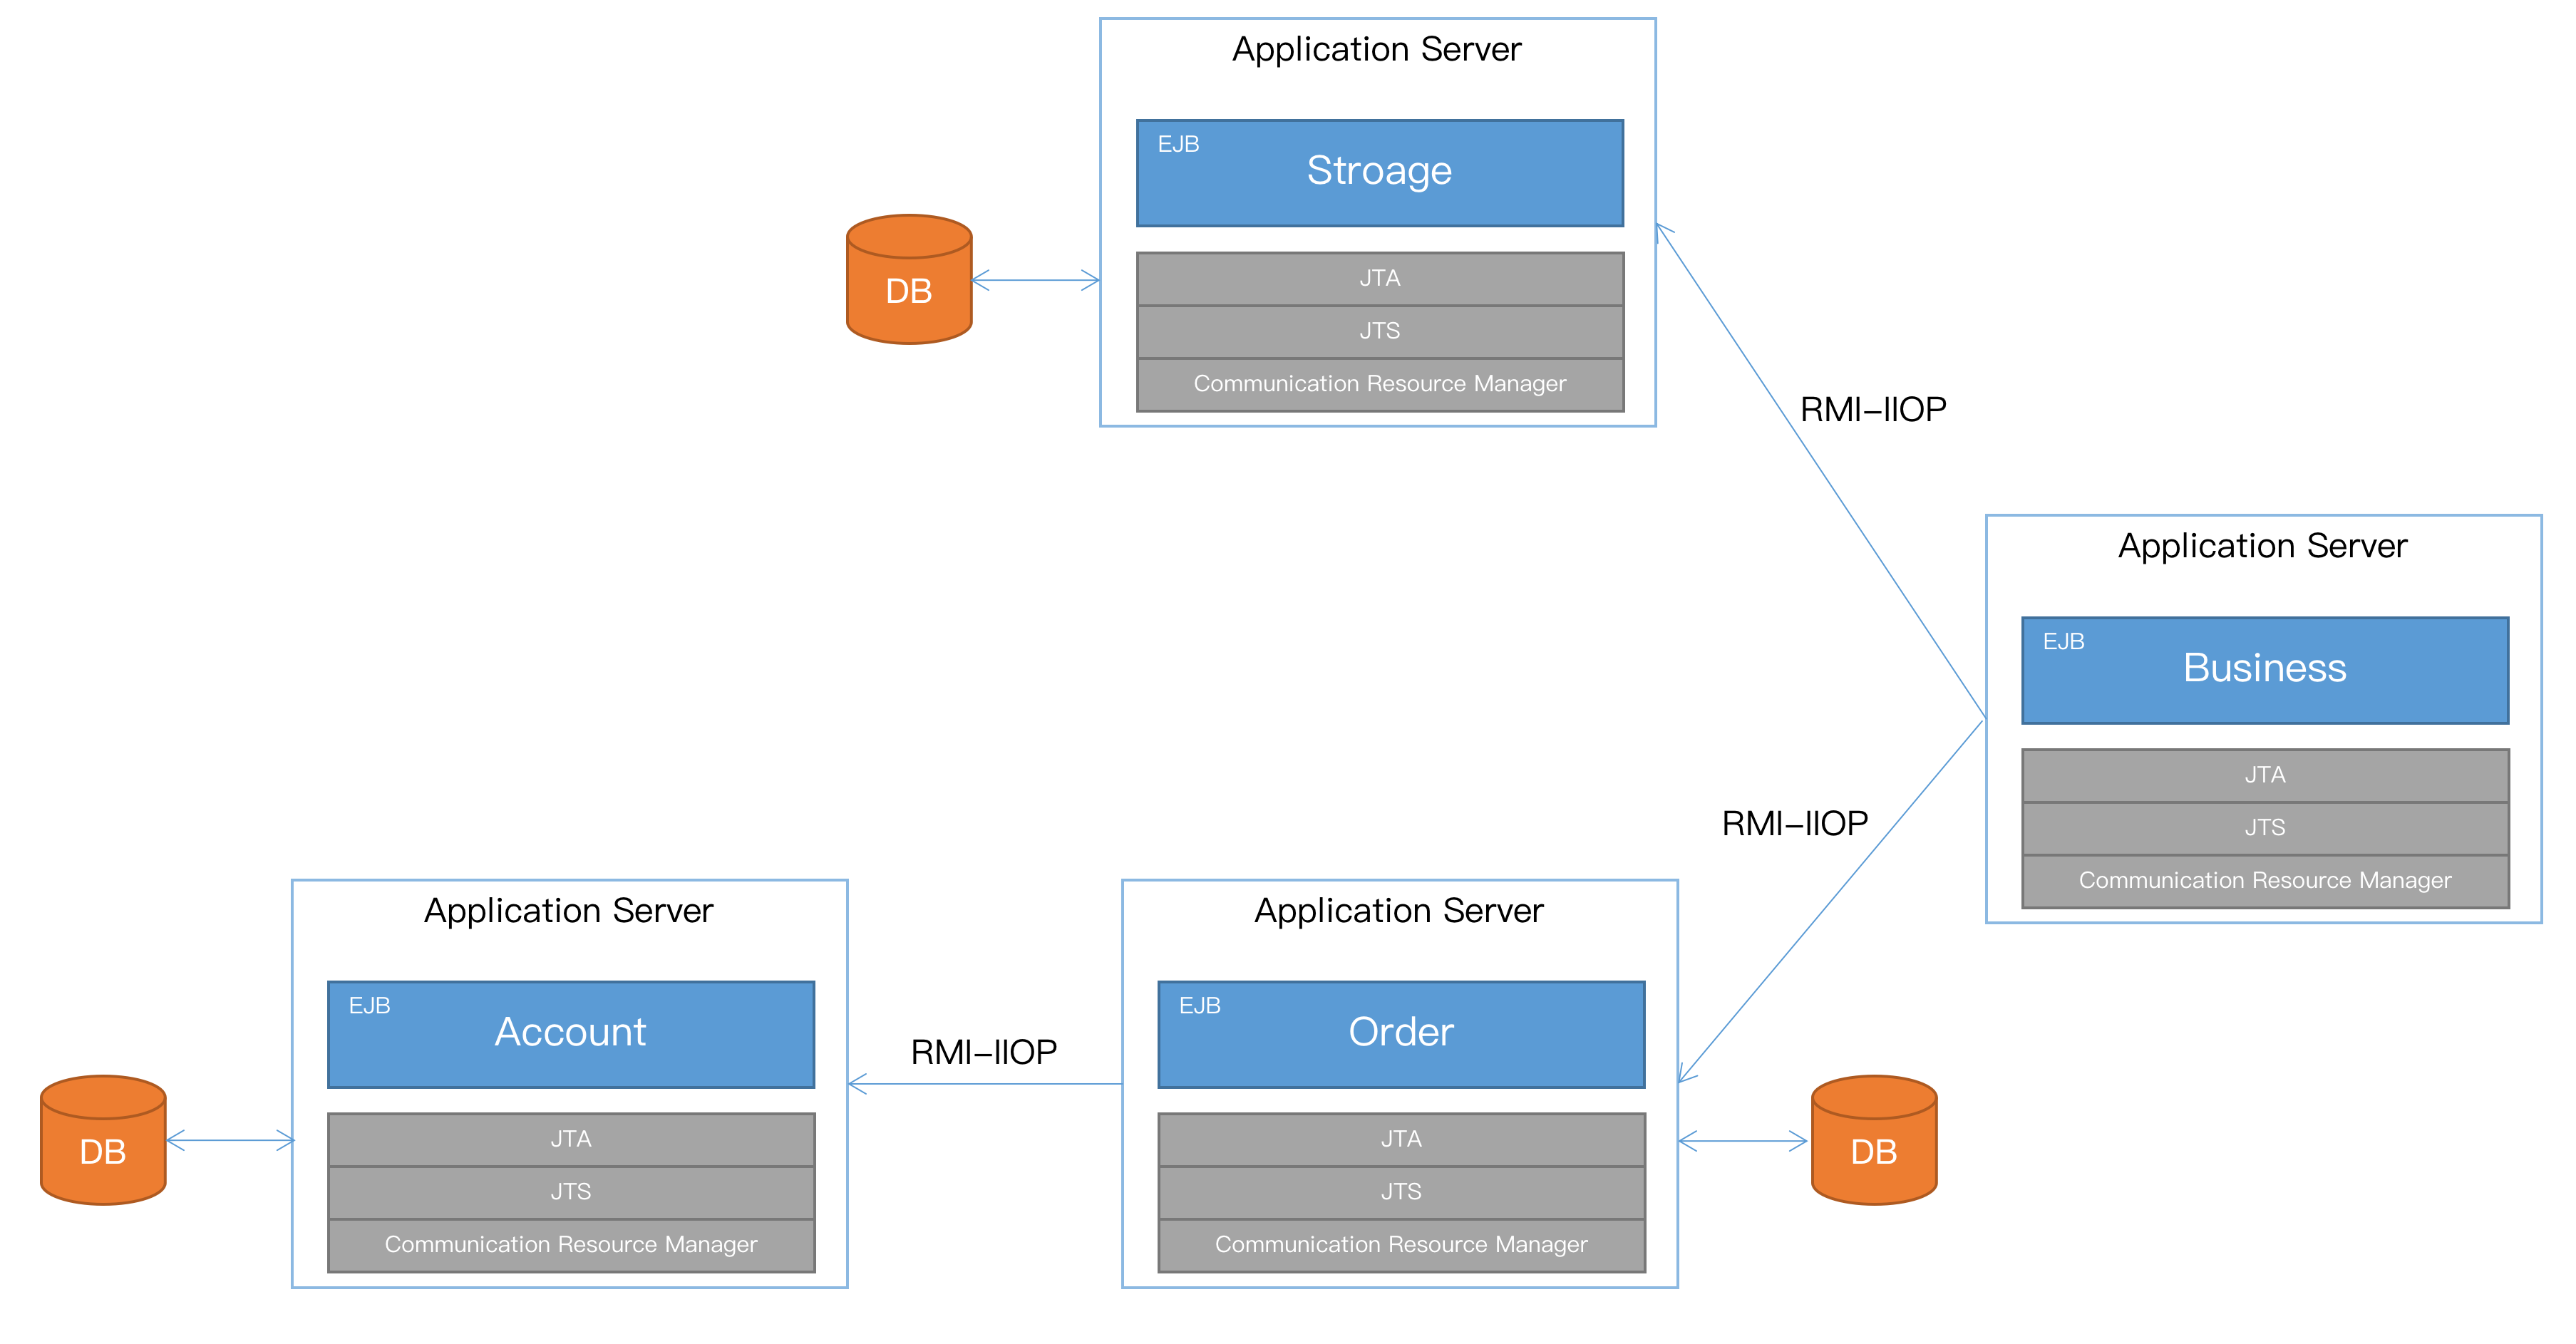Select the Account EJB box
This screenshot has height=1344, width=2576.
[x=571, y=1034]
